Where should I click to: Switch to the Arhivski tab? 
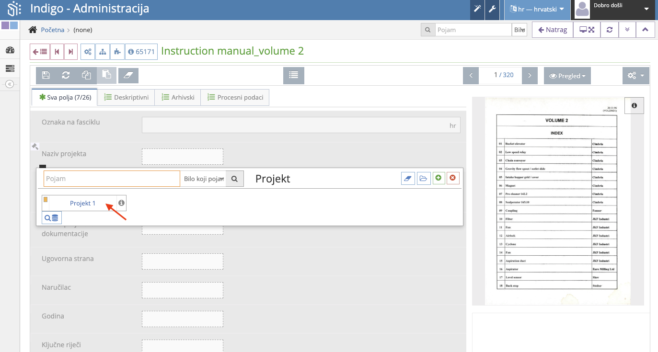[178, 97]
